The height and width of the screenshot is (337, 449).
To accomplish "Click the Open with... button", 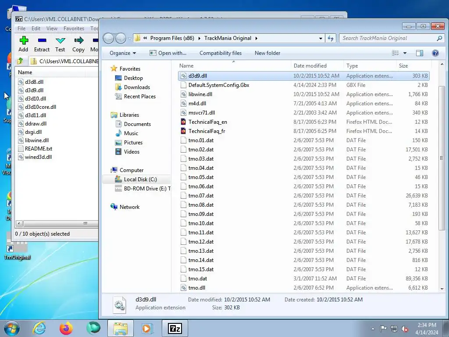I will click(x=168, y=53).
